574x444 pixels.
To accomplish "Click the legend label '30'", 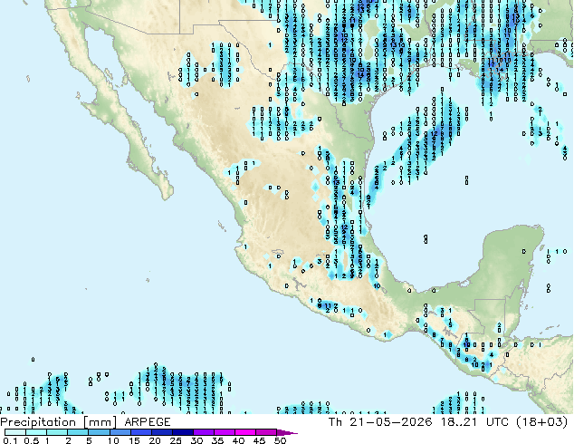I will [197, 440].
